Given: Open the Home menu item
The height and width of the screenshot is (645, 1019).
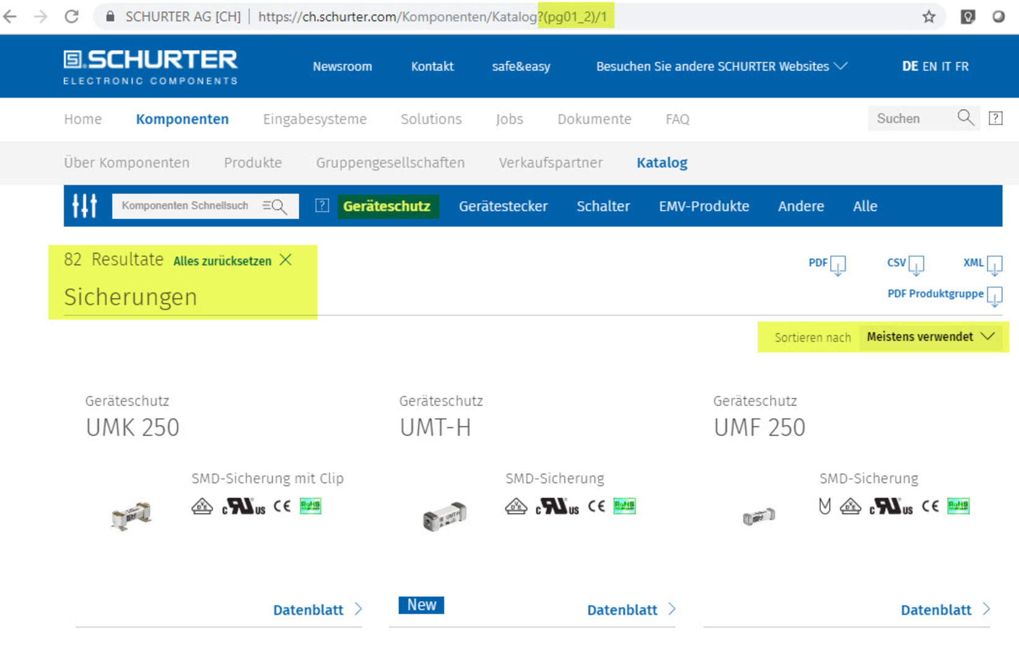Looking at the screenshot, I should point(83,119).
